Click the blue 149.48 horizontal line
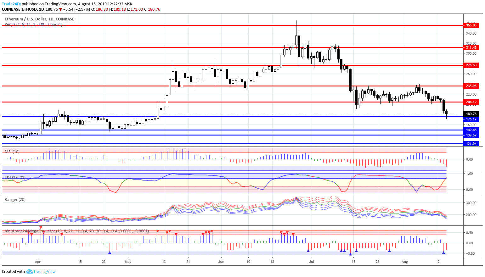The image size is (485, 277). coord(233,130)
